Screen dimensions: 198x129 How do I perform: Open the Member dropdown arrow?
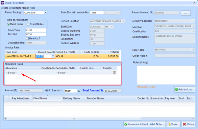click(193, 26)
